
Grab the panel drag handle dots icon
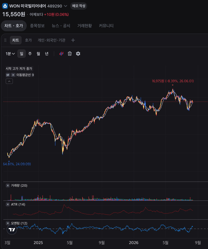coord(5,40)
